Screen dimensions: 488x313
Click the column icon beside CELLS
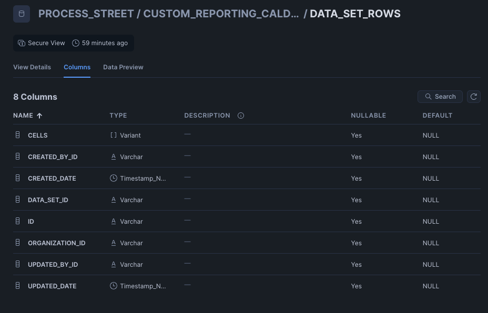tap(18, 135)
